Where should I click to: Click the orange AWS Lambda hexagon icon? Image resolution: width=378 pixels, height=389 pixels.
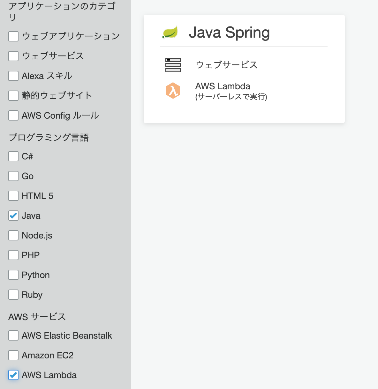[x=173, y=91]
